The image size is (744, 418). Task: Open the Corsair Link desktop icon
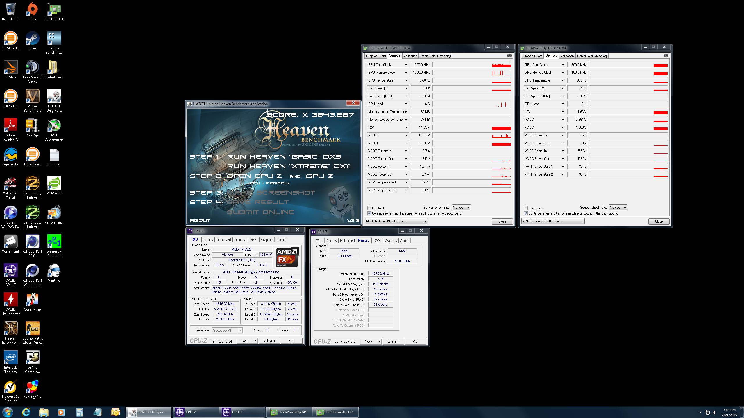click(x=10, y=244)
